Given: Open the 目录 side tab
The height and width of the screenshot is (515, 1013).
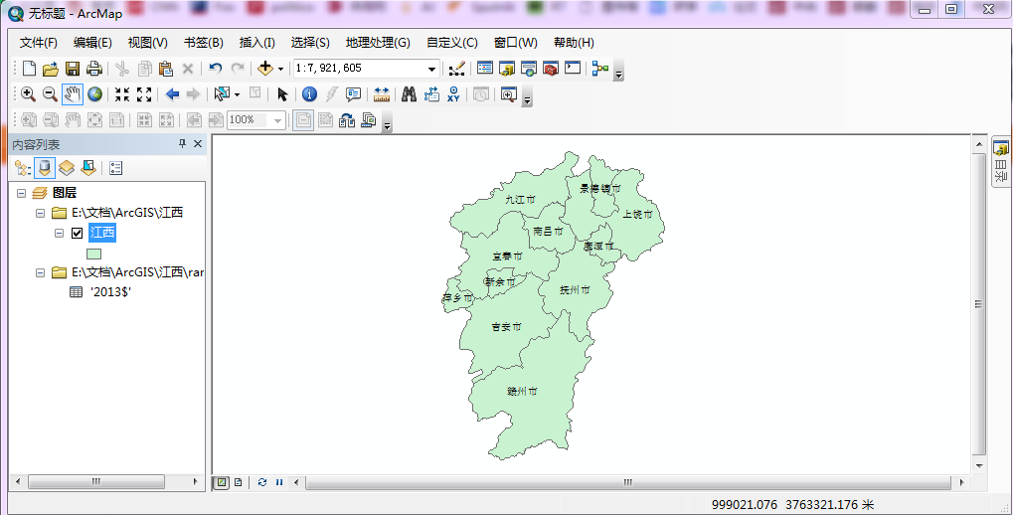Looking at the screenshot, I should pos(1001,162).
